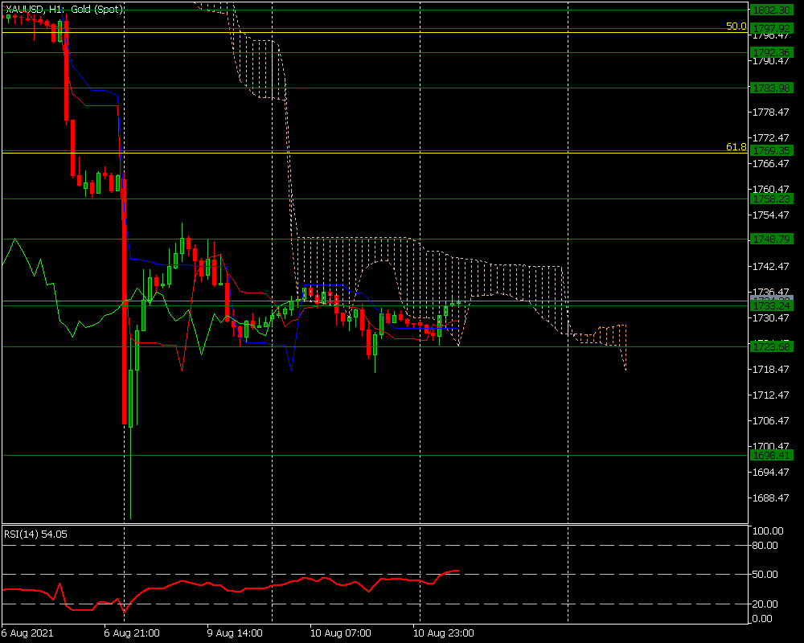Viewport: 804px width, 643px height.
Task: Click the 1778.47 price axis value
Action: [x=771, y=113]
